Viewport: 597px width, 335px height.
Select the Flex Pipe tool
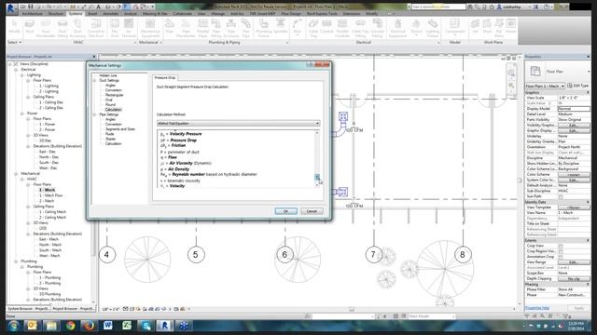point(246,28)
